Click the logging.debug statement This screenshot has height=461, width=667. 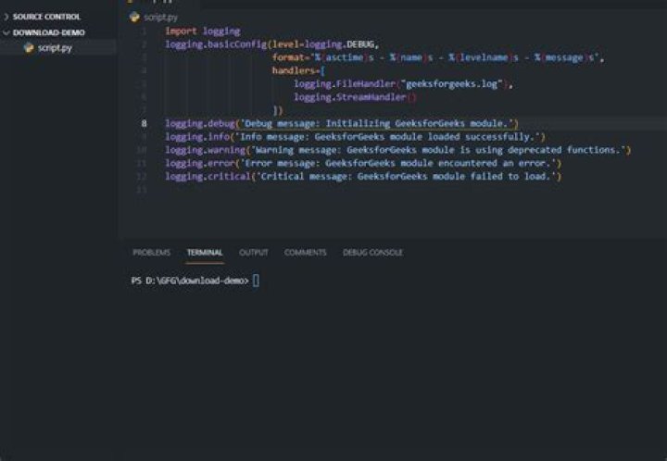click(342, 124)
